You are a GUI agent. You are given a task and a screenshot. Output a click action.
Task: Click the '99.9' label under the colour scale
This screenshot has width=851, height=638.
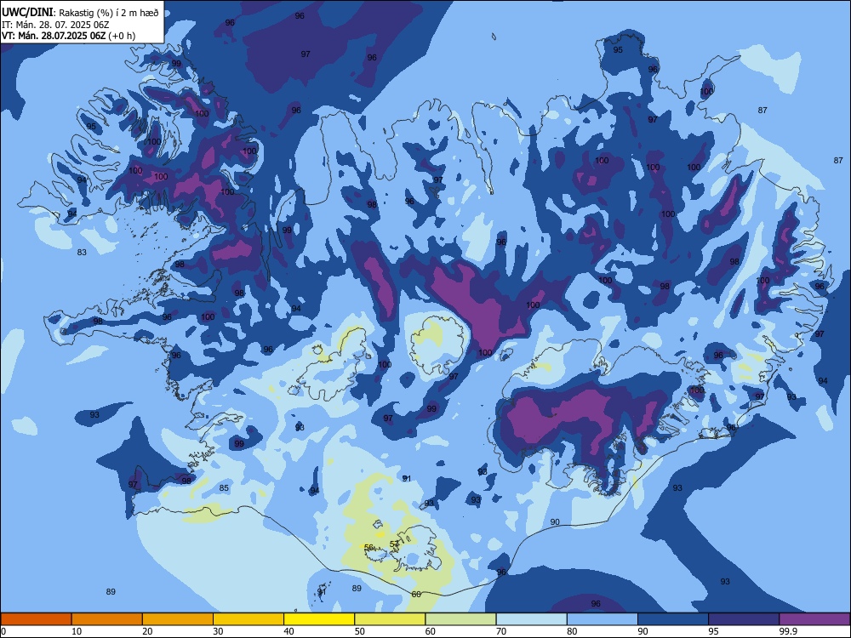point(788,631)
